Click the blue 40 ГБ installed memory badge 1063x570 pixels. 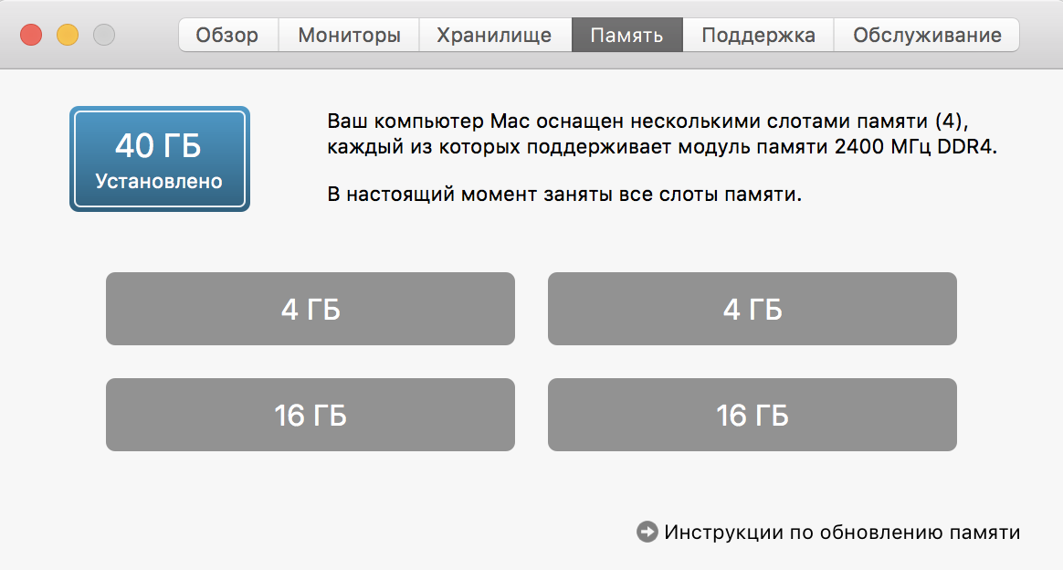click(159, 159)
